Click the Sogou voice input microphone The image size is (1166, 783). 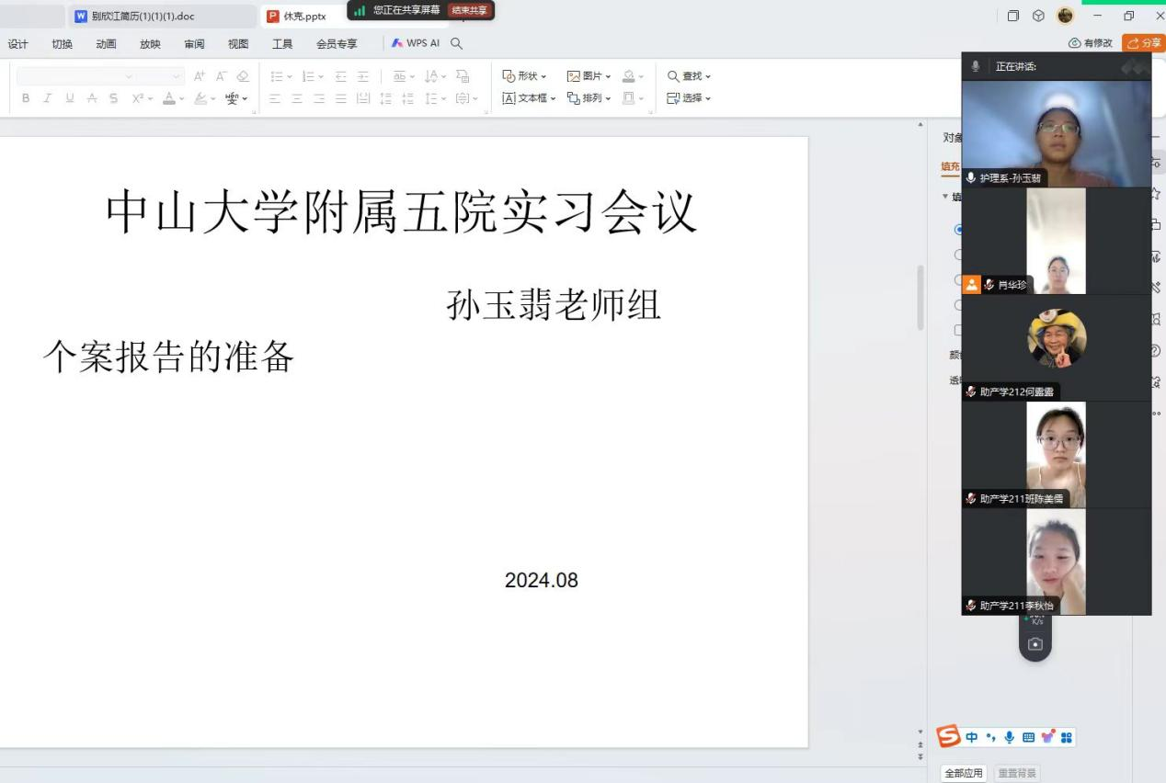pyautogui.click(x=1009, y=737)
